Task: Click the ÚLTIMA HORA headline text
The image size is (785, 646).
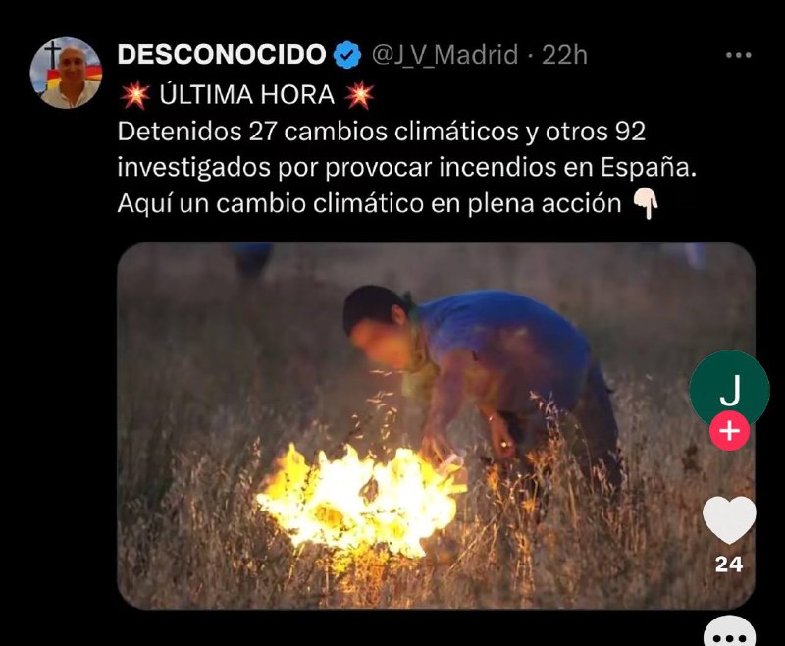Action: click(x=247, y=95)
